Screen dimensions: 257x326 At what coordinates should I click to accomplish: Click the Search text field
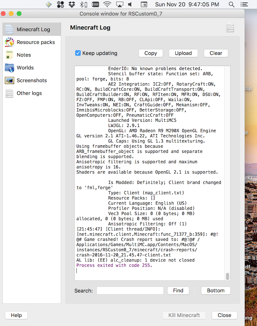(x=130, y=291)
